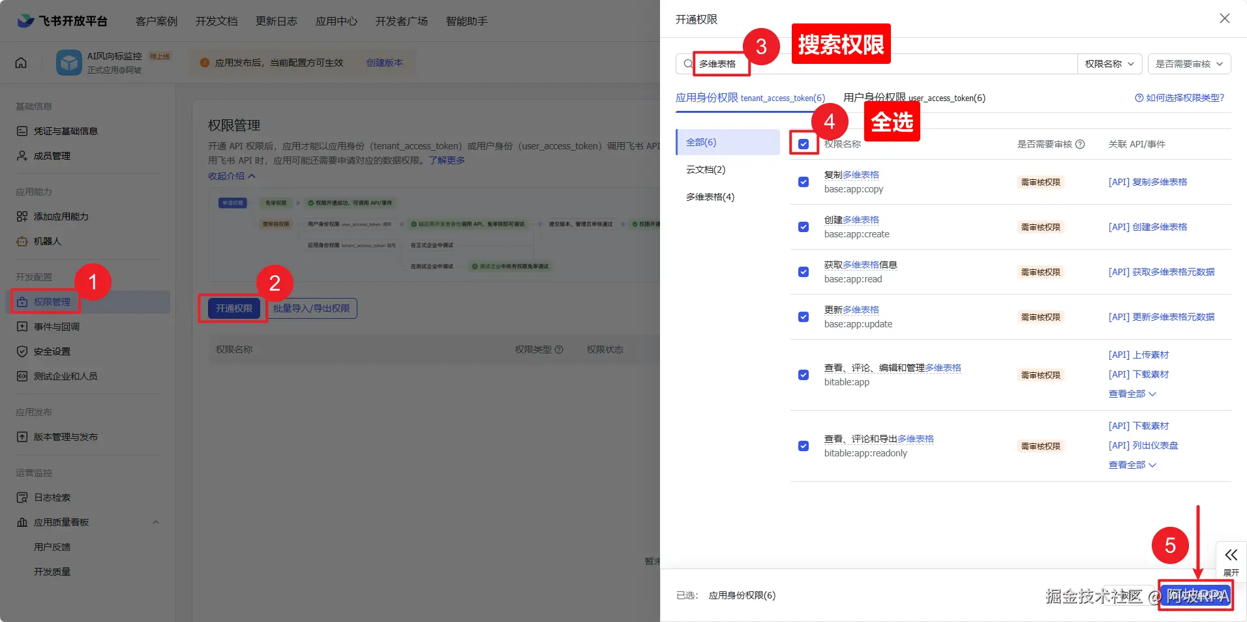
Task: Switch to 应用身份权限 tenant_access_token tab
Action: pos(750,98)
